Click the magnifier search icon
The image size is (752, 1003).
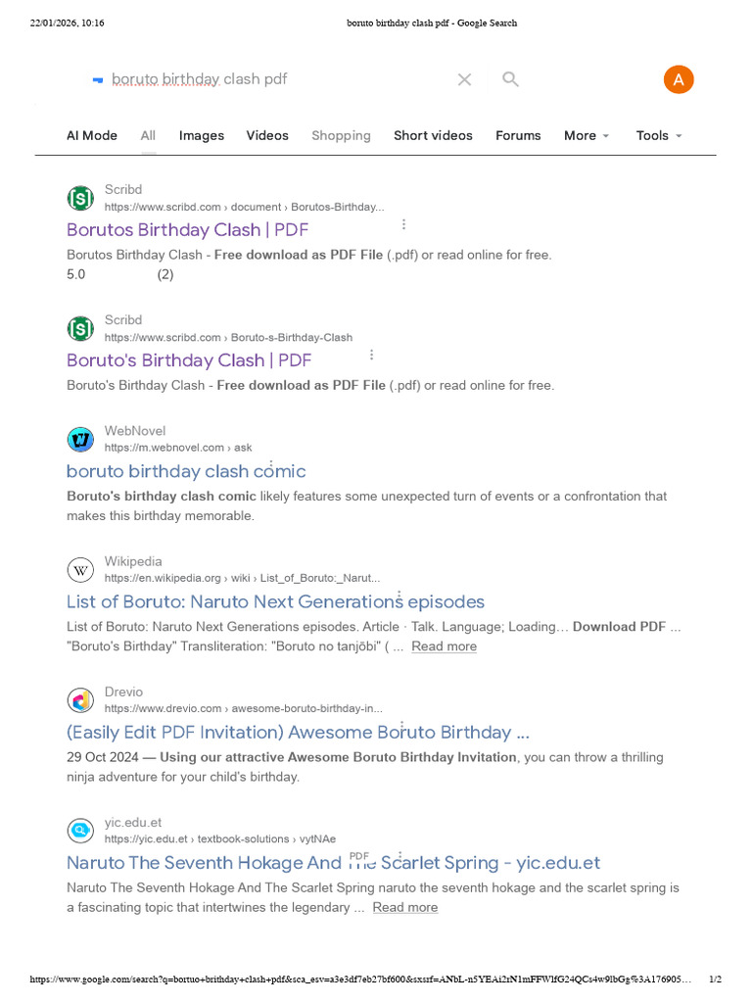click(510, 79)
